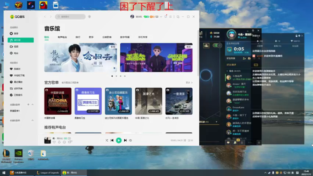Collapse the 创建的歌单 section

32,104
